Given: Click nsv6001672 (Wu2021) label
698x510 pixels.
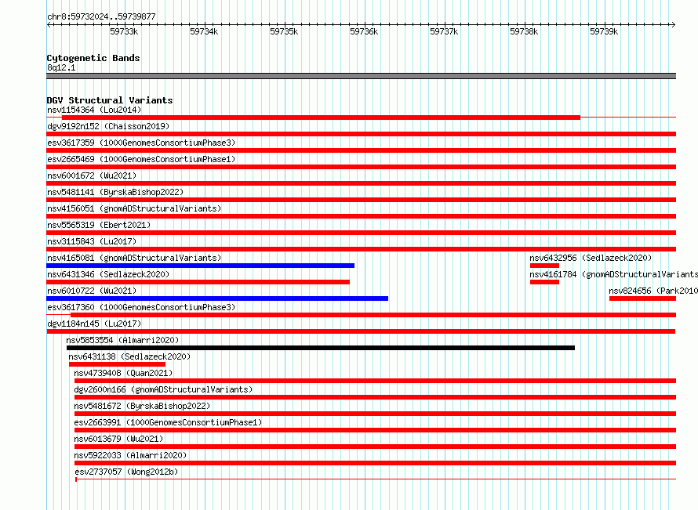Looking at the screenshot, I should coord(92,175).
